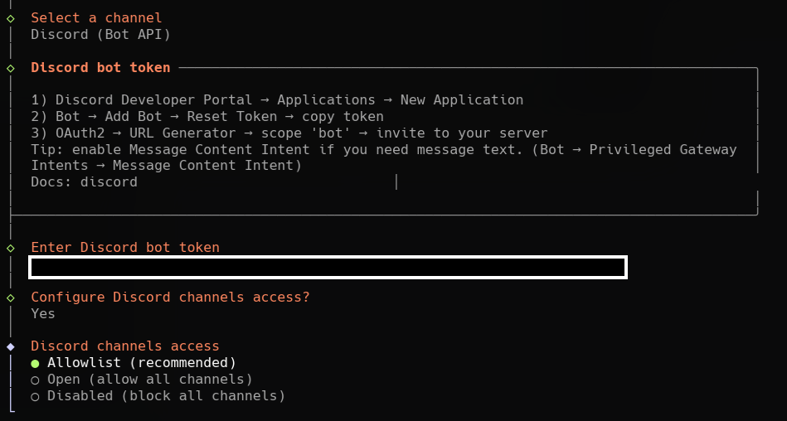Click the 'Yes' answer text
This screenshot has height=421, width=787.
[43, 313]
